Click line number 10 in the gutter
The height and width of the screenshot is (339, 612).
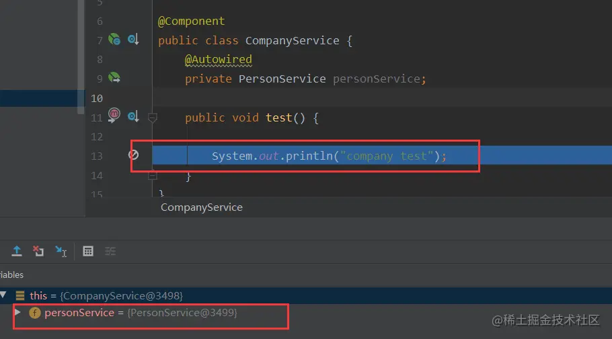[x=97, y=98]
